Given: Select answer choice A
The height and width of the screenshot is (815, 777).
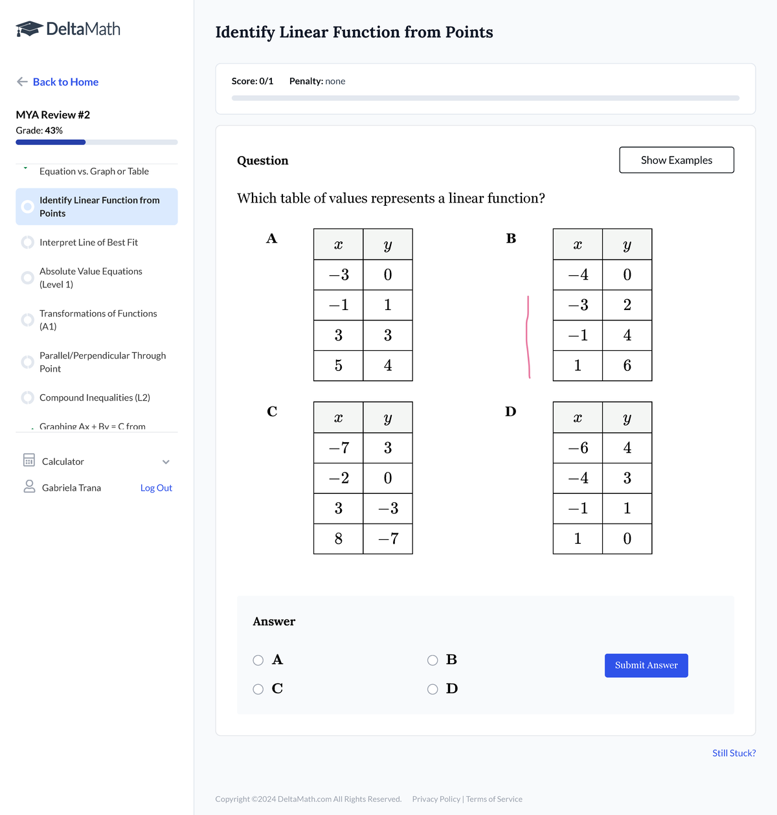Looking at the screenshot, I should (258, 660).
